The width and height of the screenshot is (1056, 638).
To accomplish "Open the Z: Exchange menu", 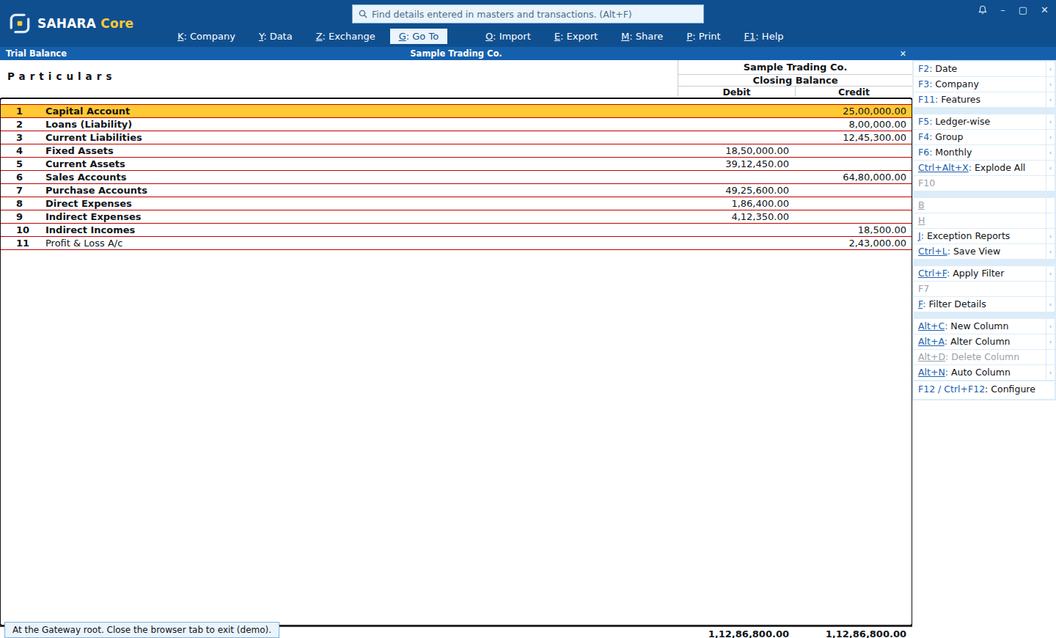I will point(345,37).
